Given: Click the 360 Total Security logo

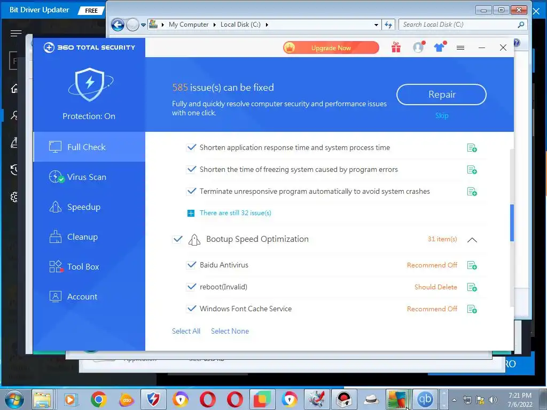Looking at the screenshot, I should 89,48.
